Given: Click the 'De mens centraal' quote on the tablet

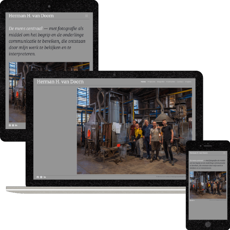Looking at the screenshot, I should point(47,41).
